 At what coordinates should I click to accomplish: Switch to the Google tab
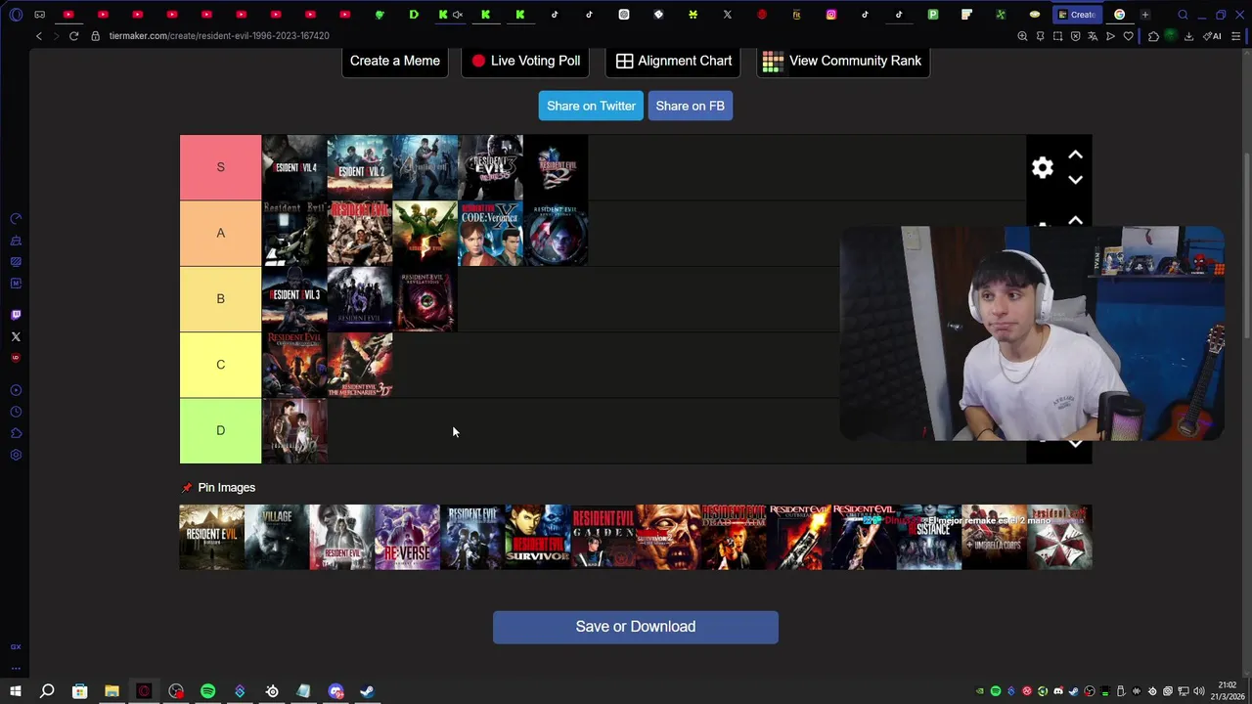(1120, 15)
